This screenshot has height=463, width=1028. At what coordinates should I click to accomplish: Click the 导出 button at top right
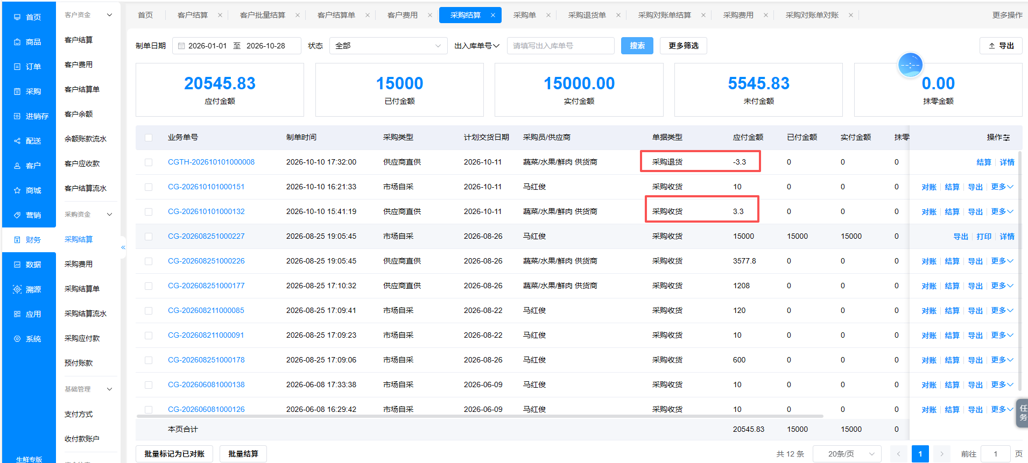point(1001,46)
